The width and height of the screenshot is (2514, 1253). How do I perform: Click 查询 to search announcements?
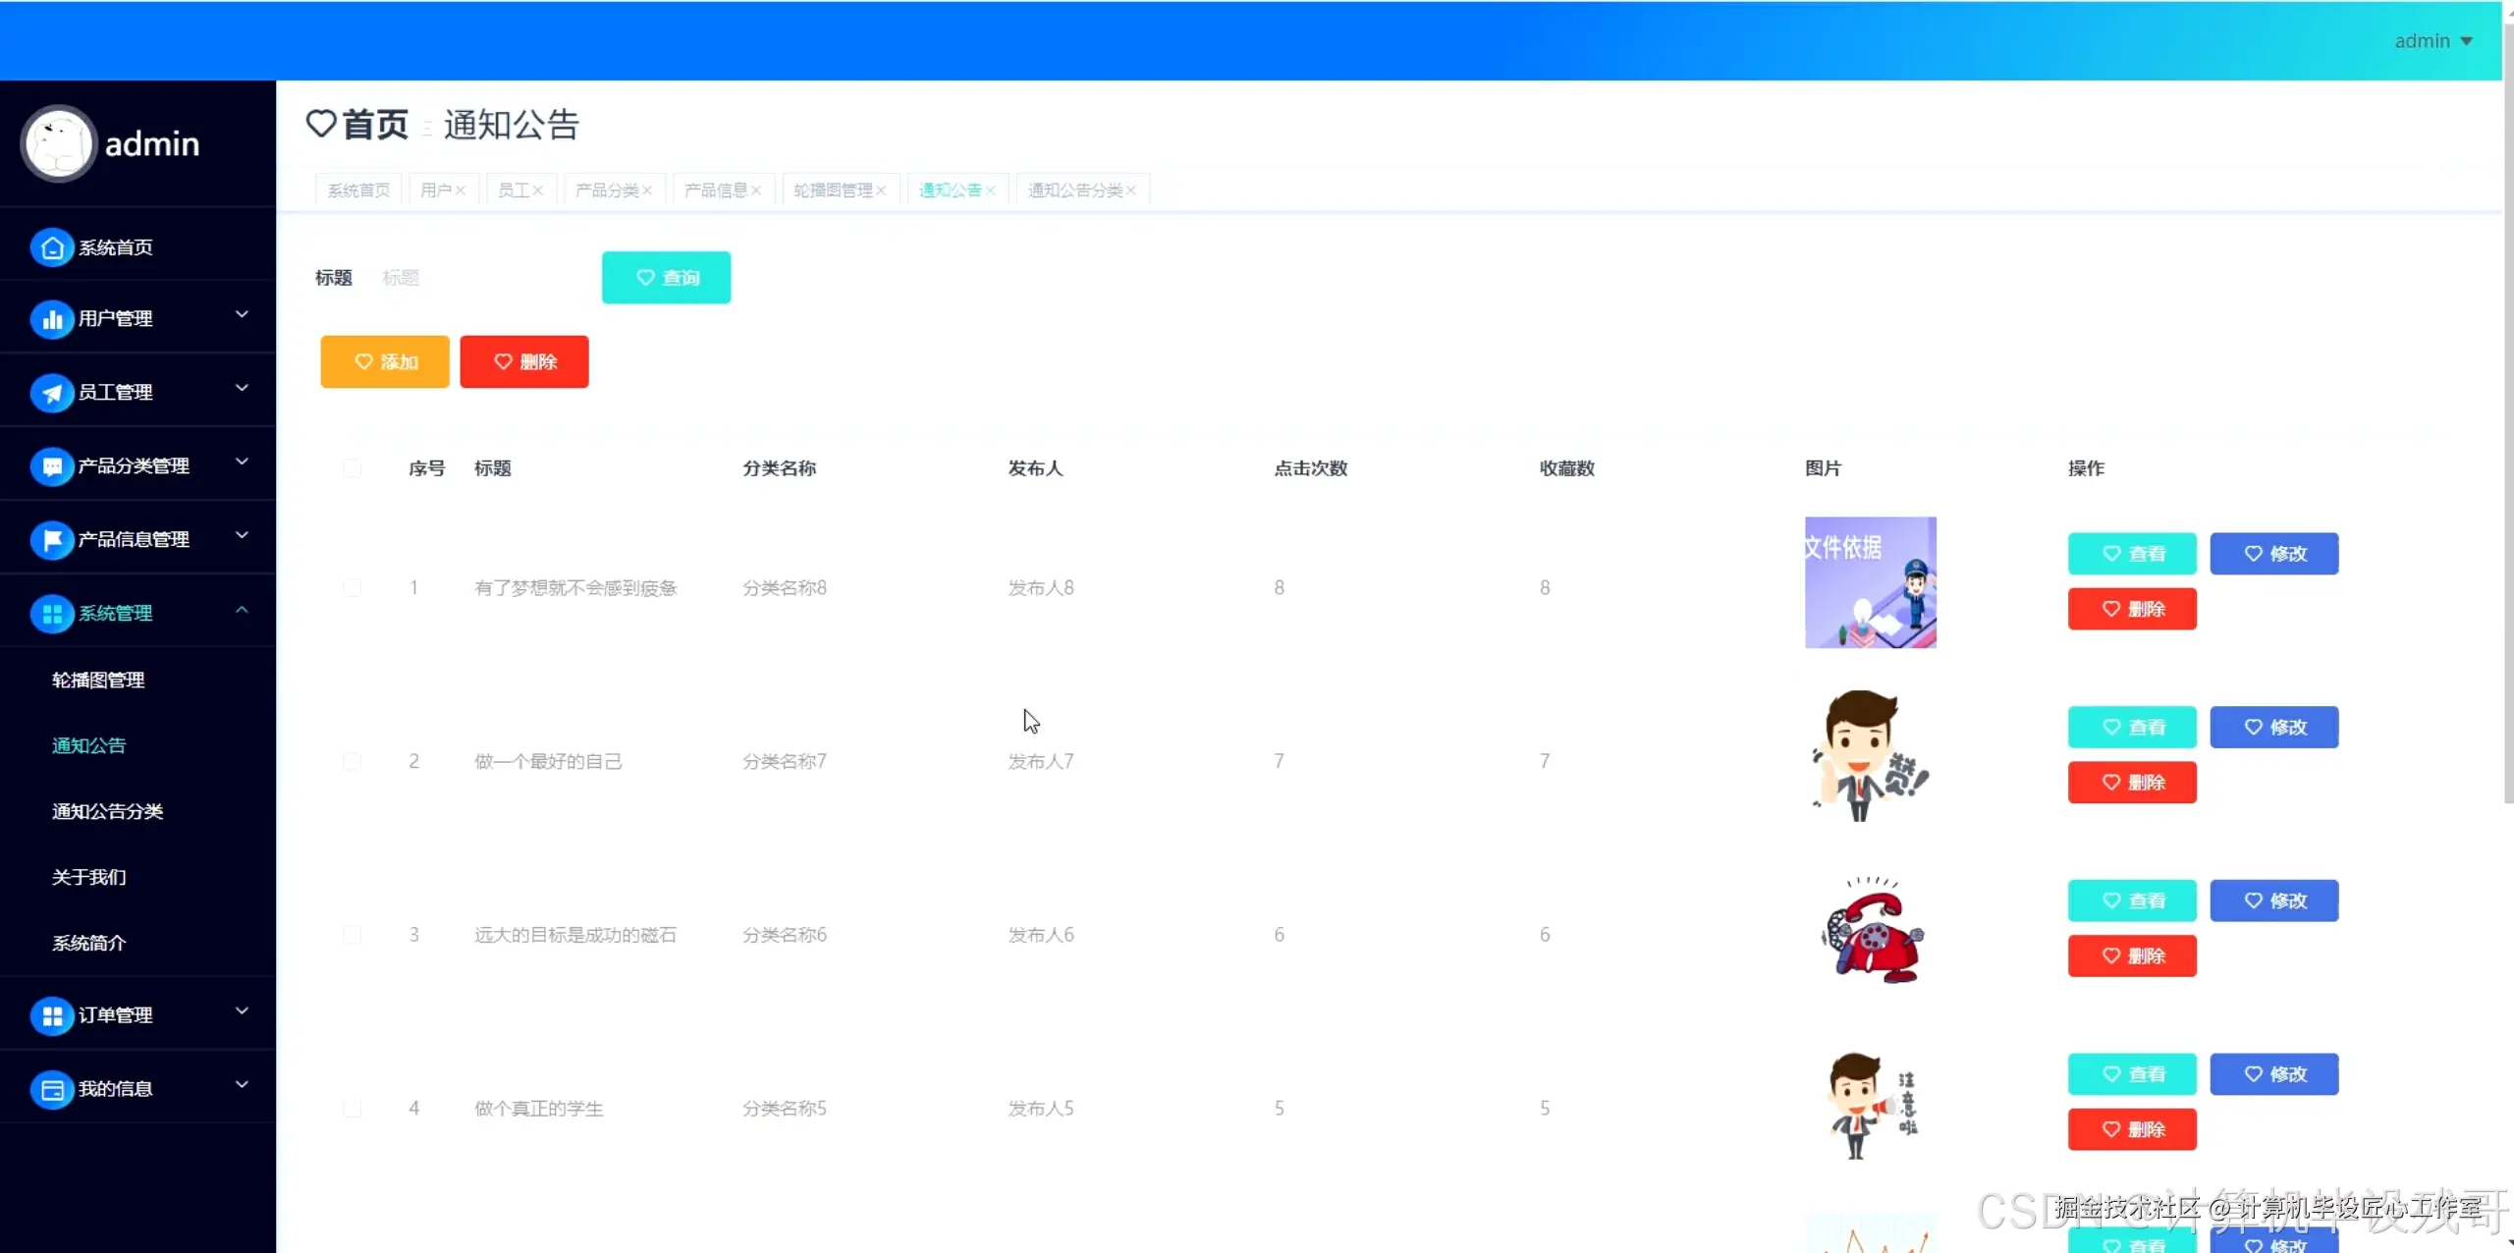click(666, 277)
